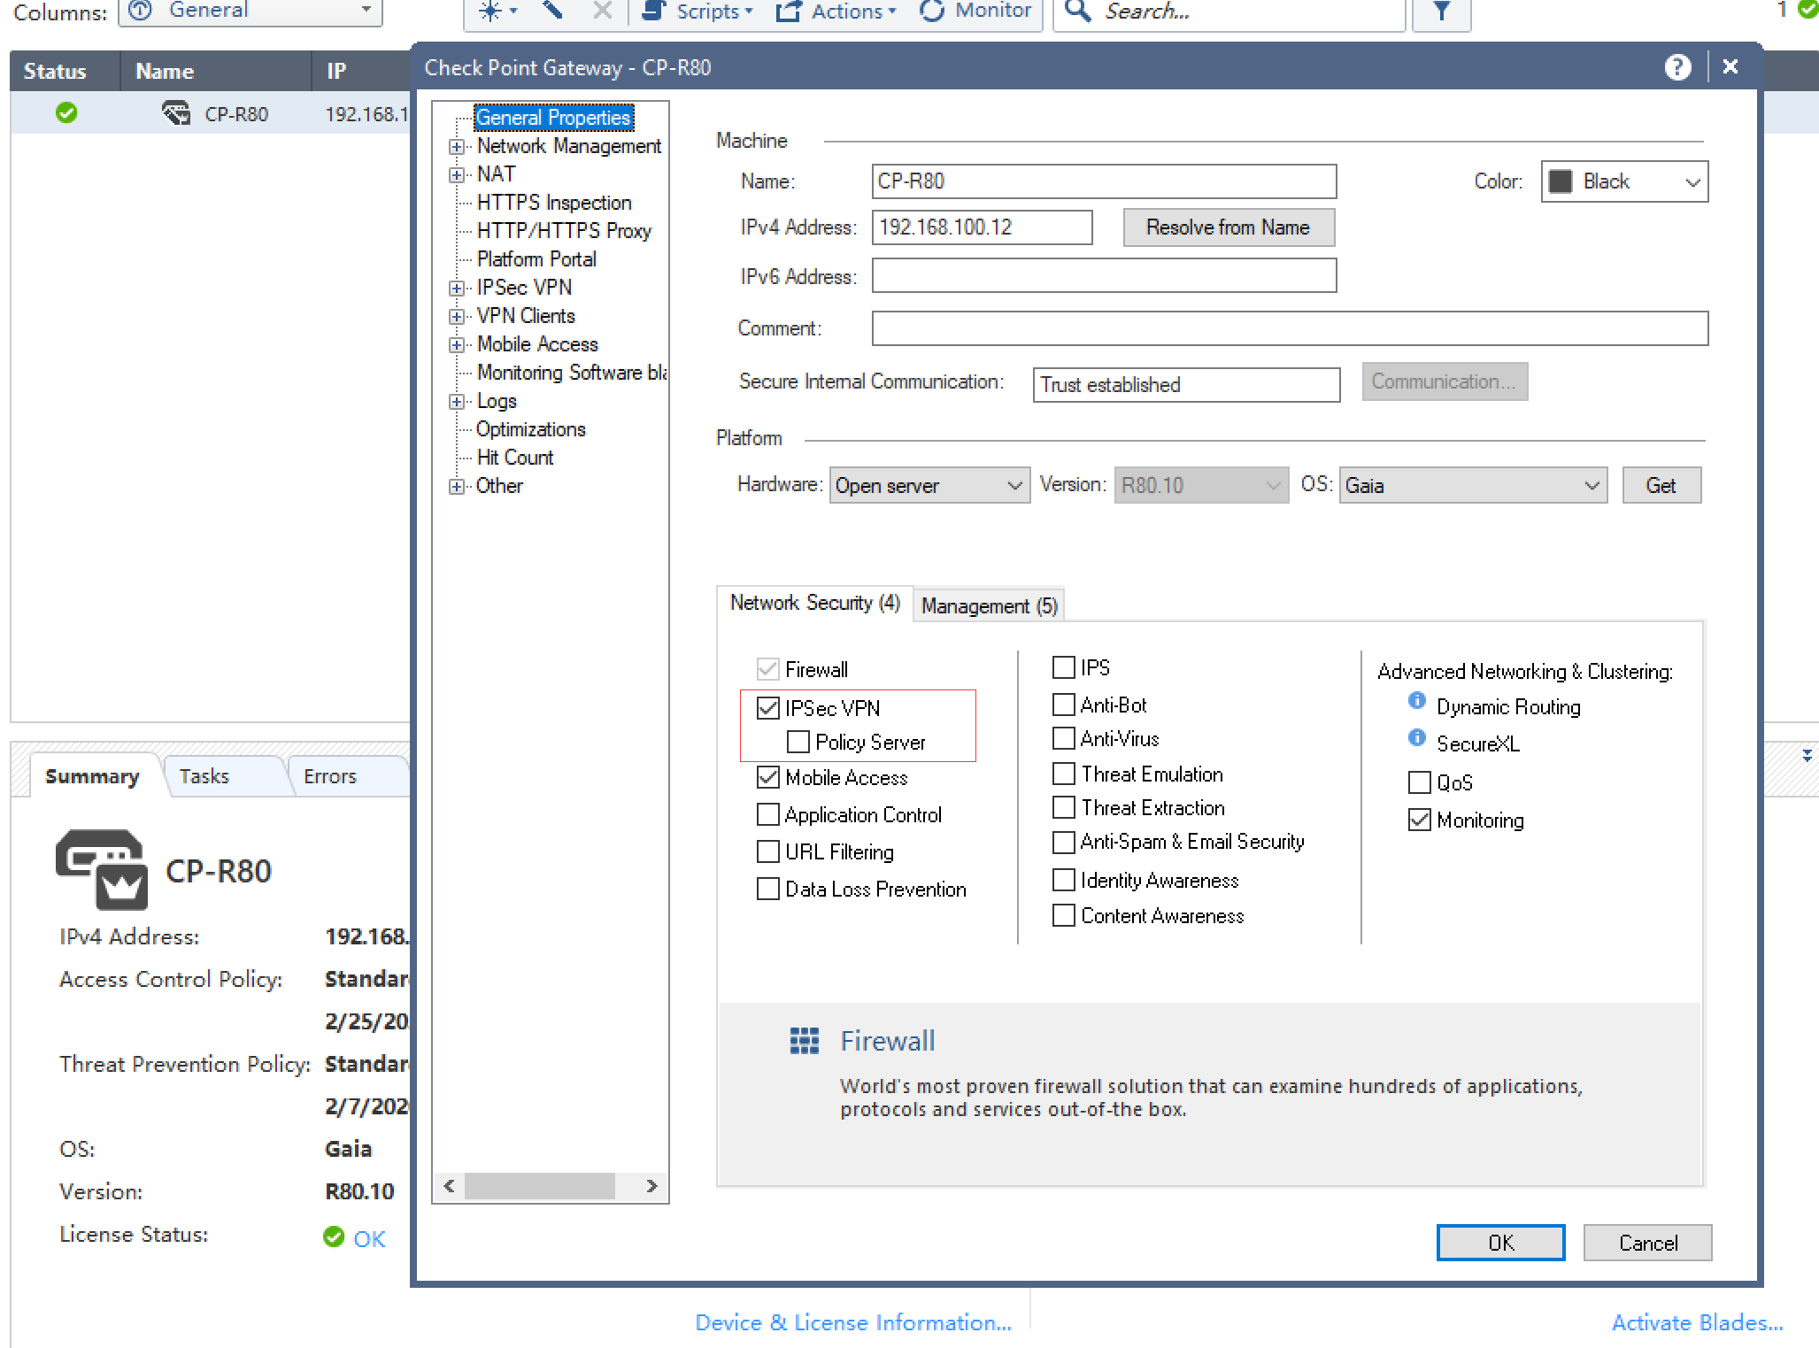Open the dialog help question icon
Screen dimensions: 1819x1348
click(x=1676, y=67)
